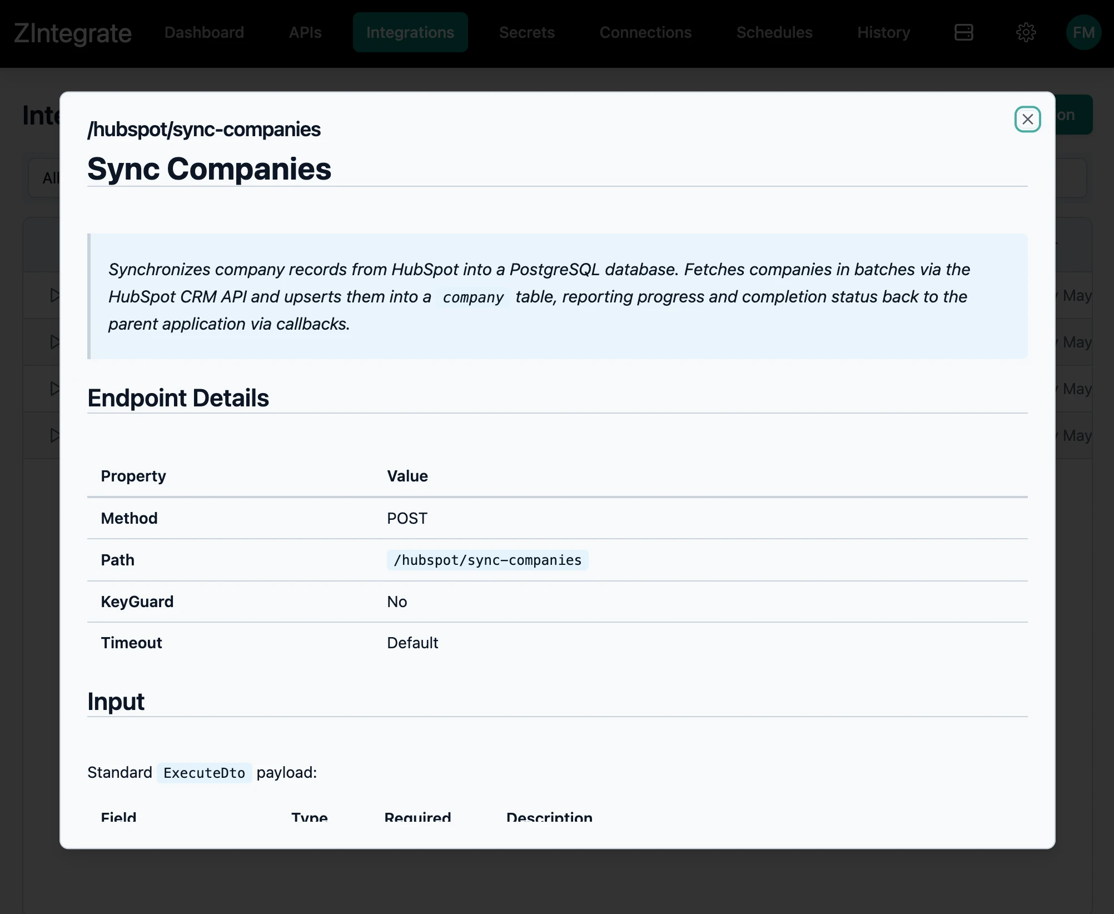Click the ZIntegrate logo
The height and width of the screenshot is (914, 1114).
click(73, 32)
